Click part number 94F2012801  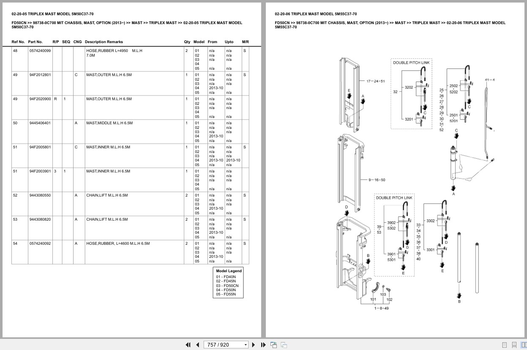(40, 75)
